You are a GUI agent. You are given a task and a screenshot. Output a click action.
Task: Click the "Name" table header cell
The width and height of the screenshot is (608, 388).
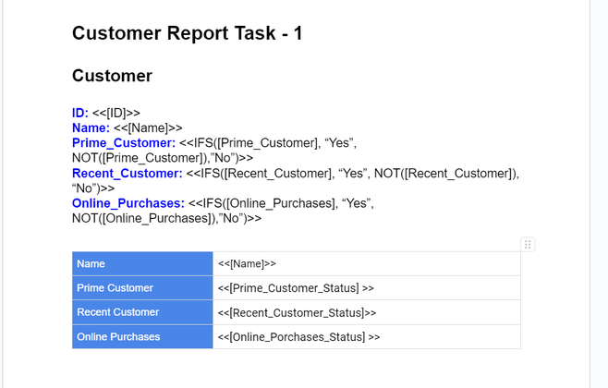click(x=142, y=263)
